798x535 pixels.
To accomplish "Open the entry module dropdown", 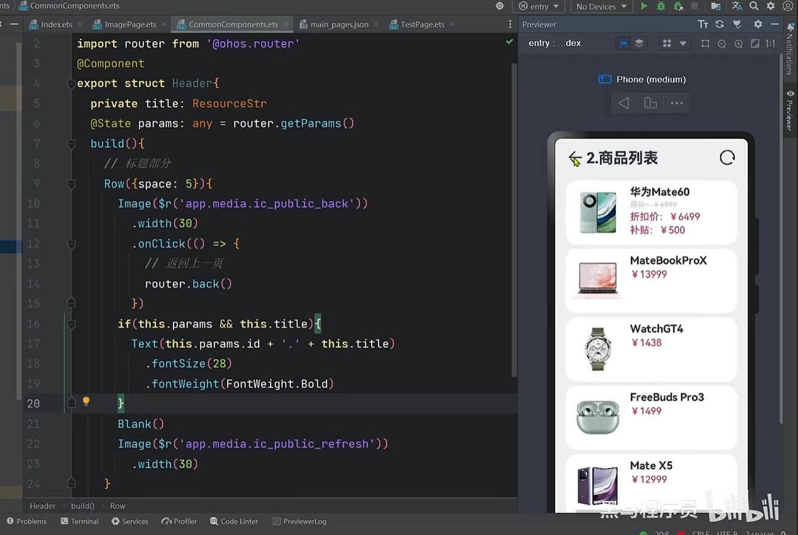I will [539, 6].
